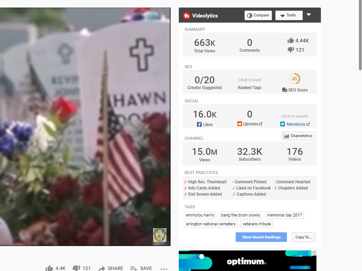The width and height of the screenshot is (362, 271).
Task: Select the 'arlington national cemetery' tag
Action: [x=211, y=224]
